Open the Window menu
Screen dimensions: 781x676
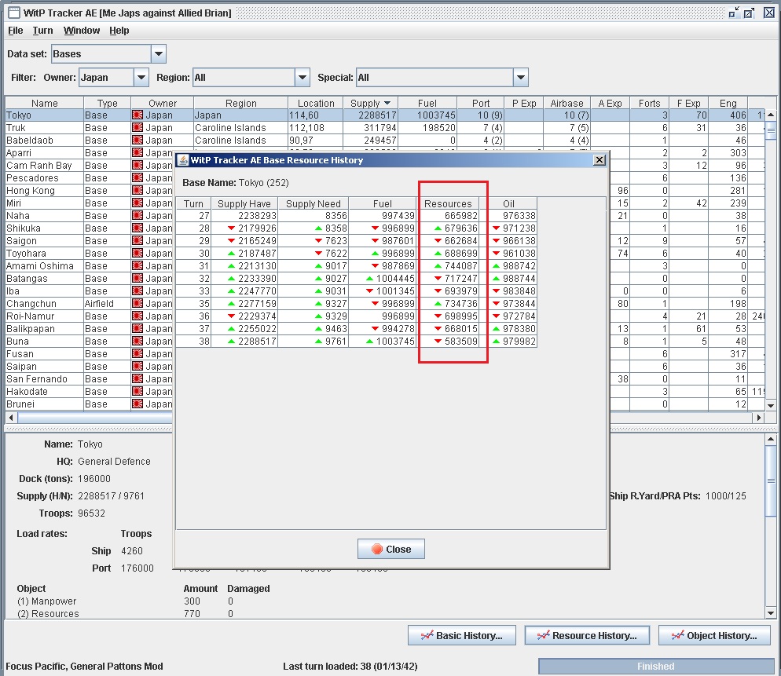pos(82,31)
